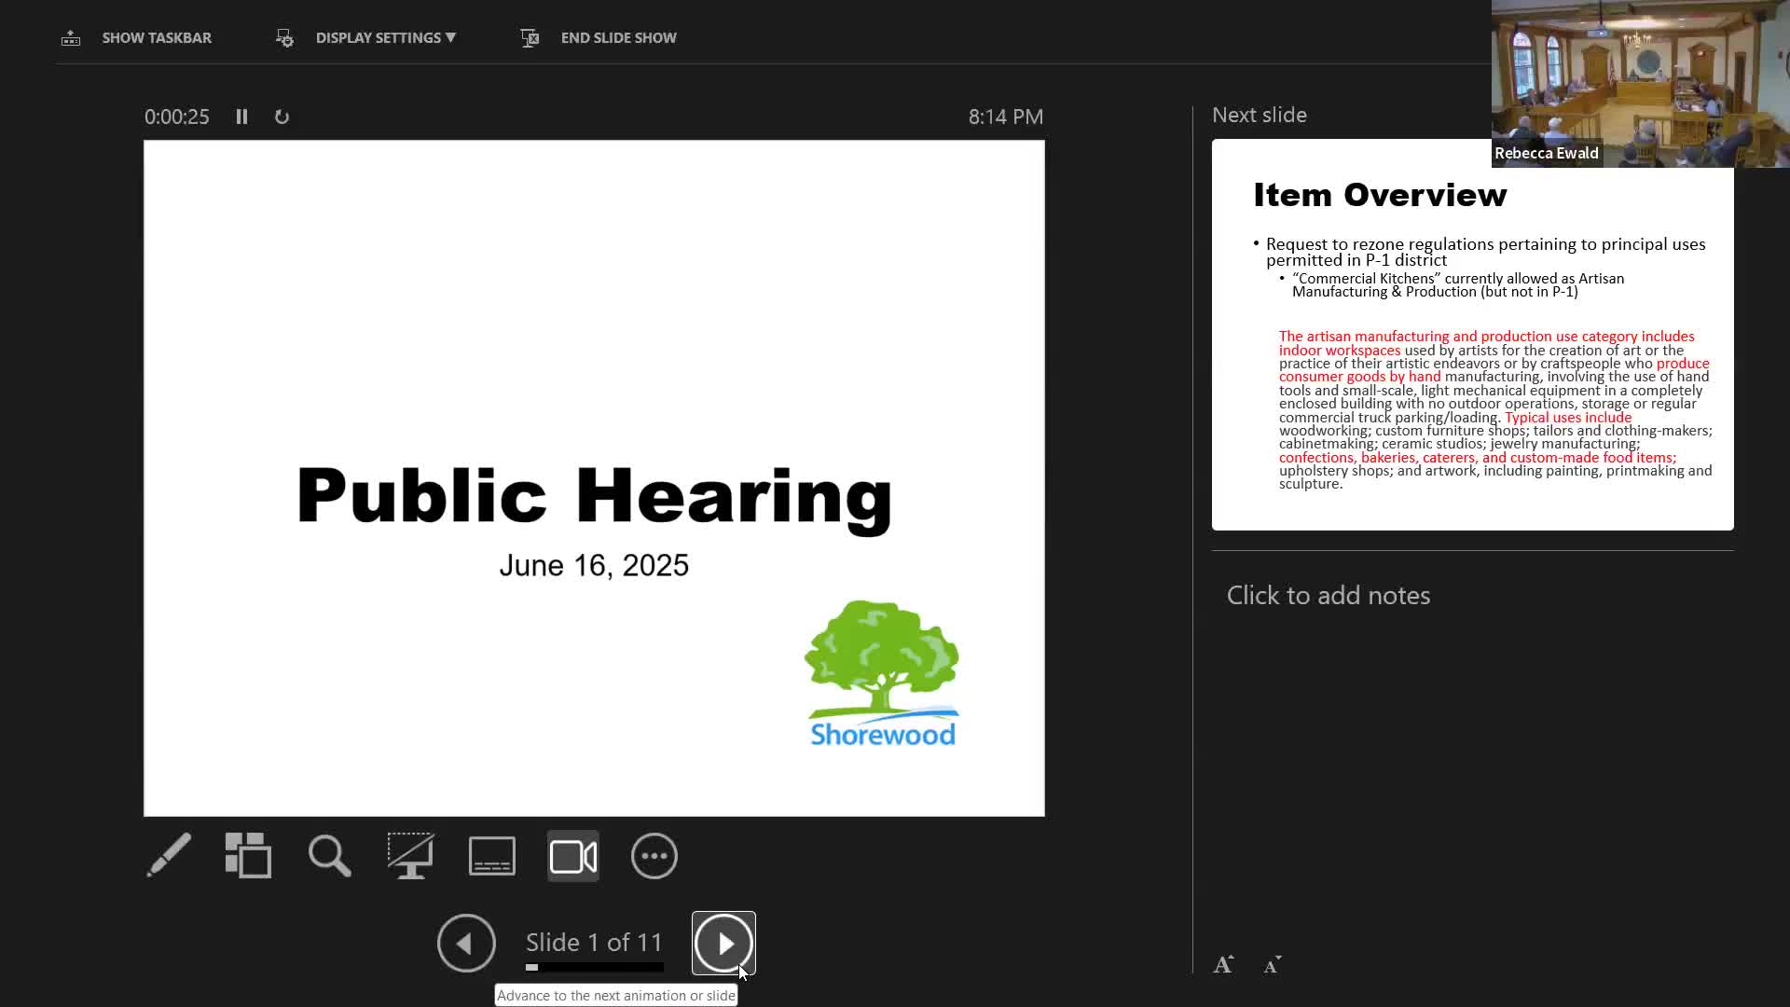This screenshot has width=1790, height=1007.
Task: Advance to the next slide arrow
Action: pos(723,943)
